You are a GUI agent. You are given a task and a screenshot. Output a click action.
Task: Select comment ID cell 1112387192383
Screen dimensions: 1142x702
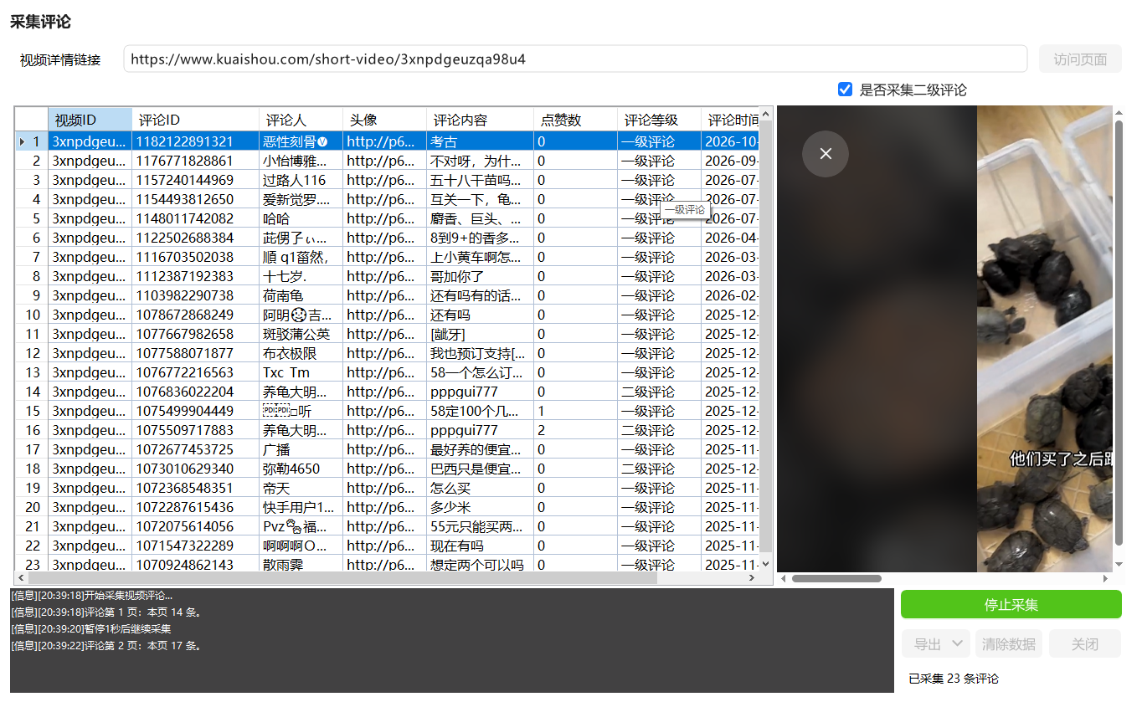[195, 276]
